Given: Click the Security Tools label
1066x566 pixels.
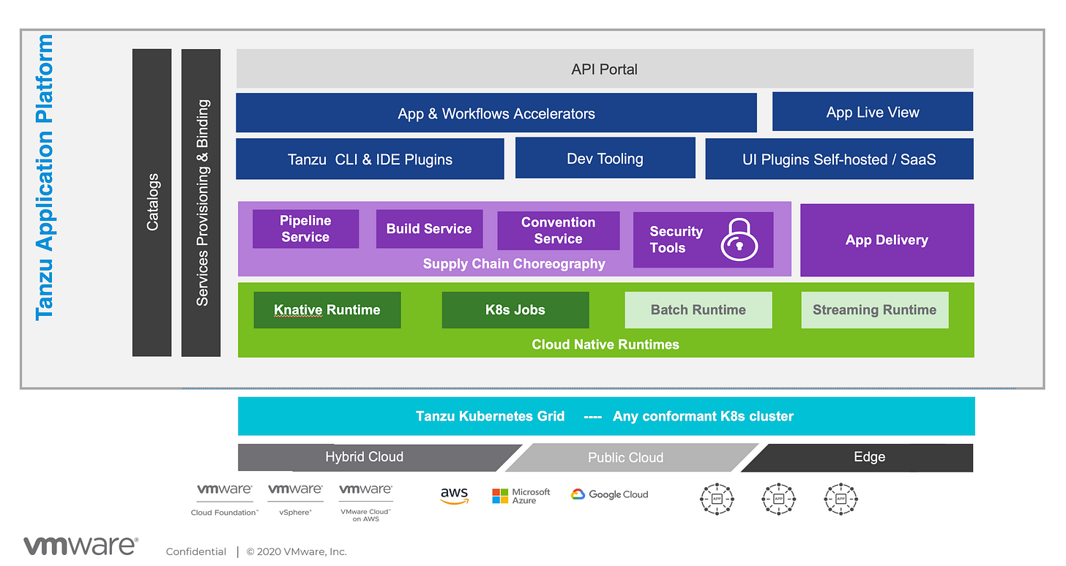Looking at the screenshot, I should (x=676, y=239).
